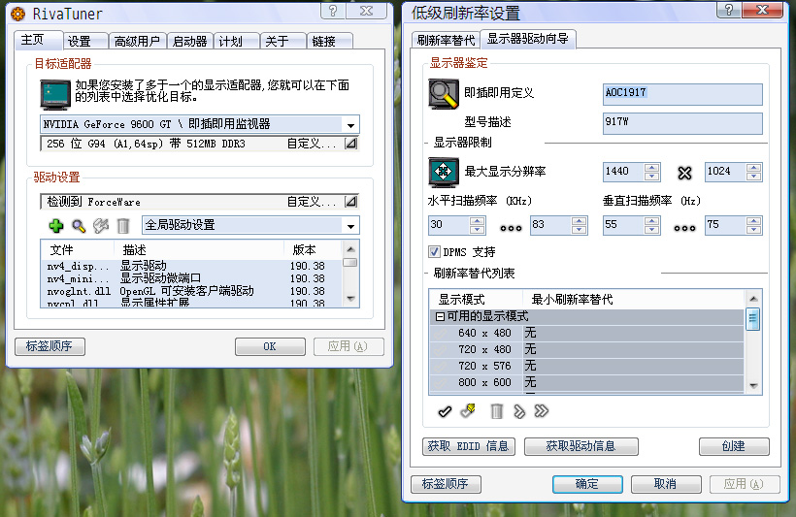Screen dimensions: 796x517
Task: Click the help button in refresh rate dialog
Action: pyautogui.click(x=729, y=10)
